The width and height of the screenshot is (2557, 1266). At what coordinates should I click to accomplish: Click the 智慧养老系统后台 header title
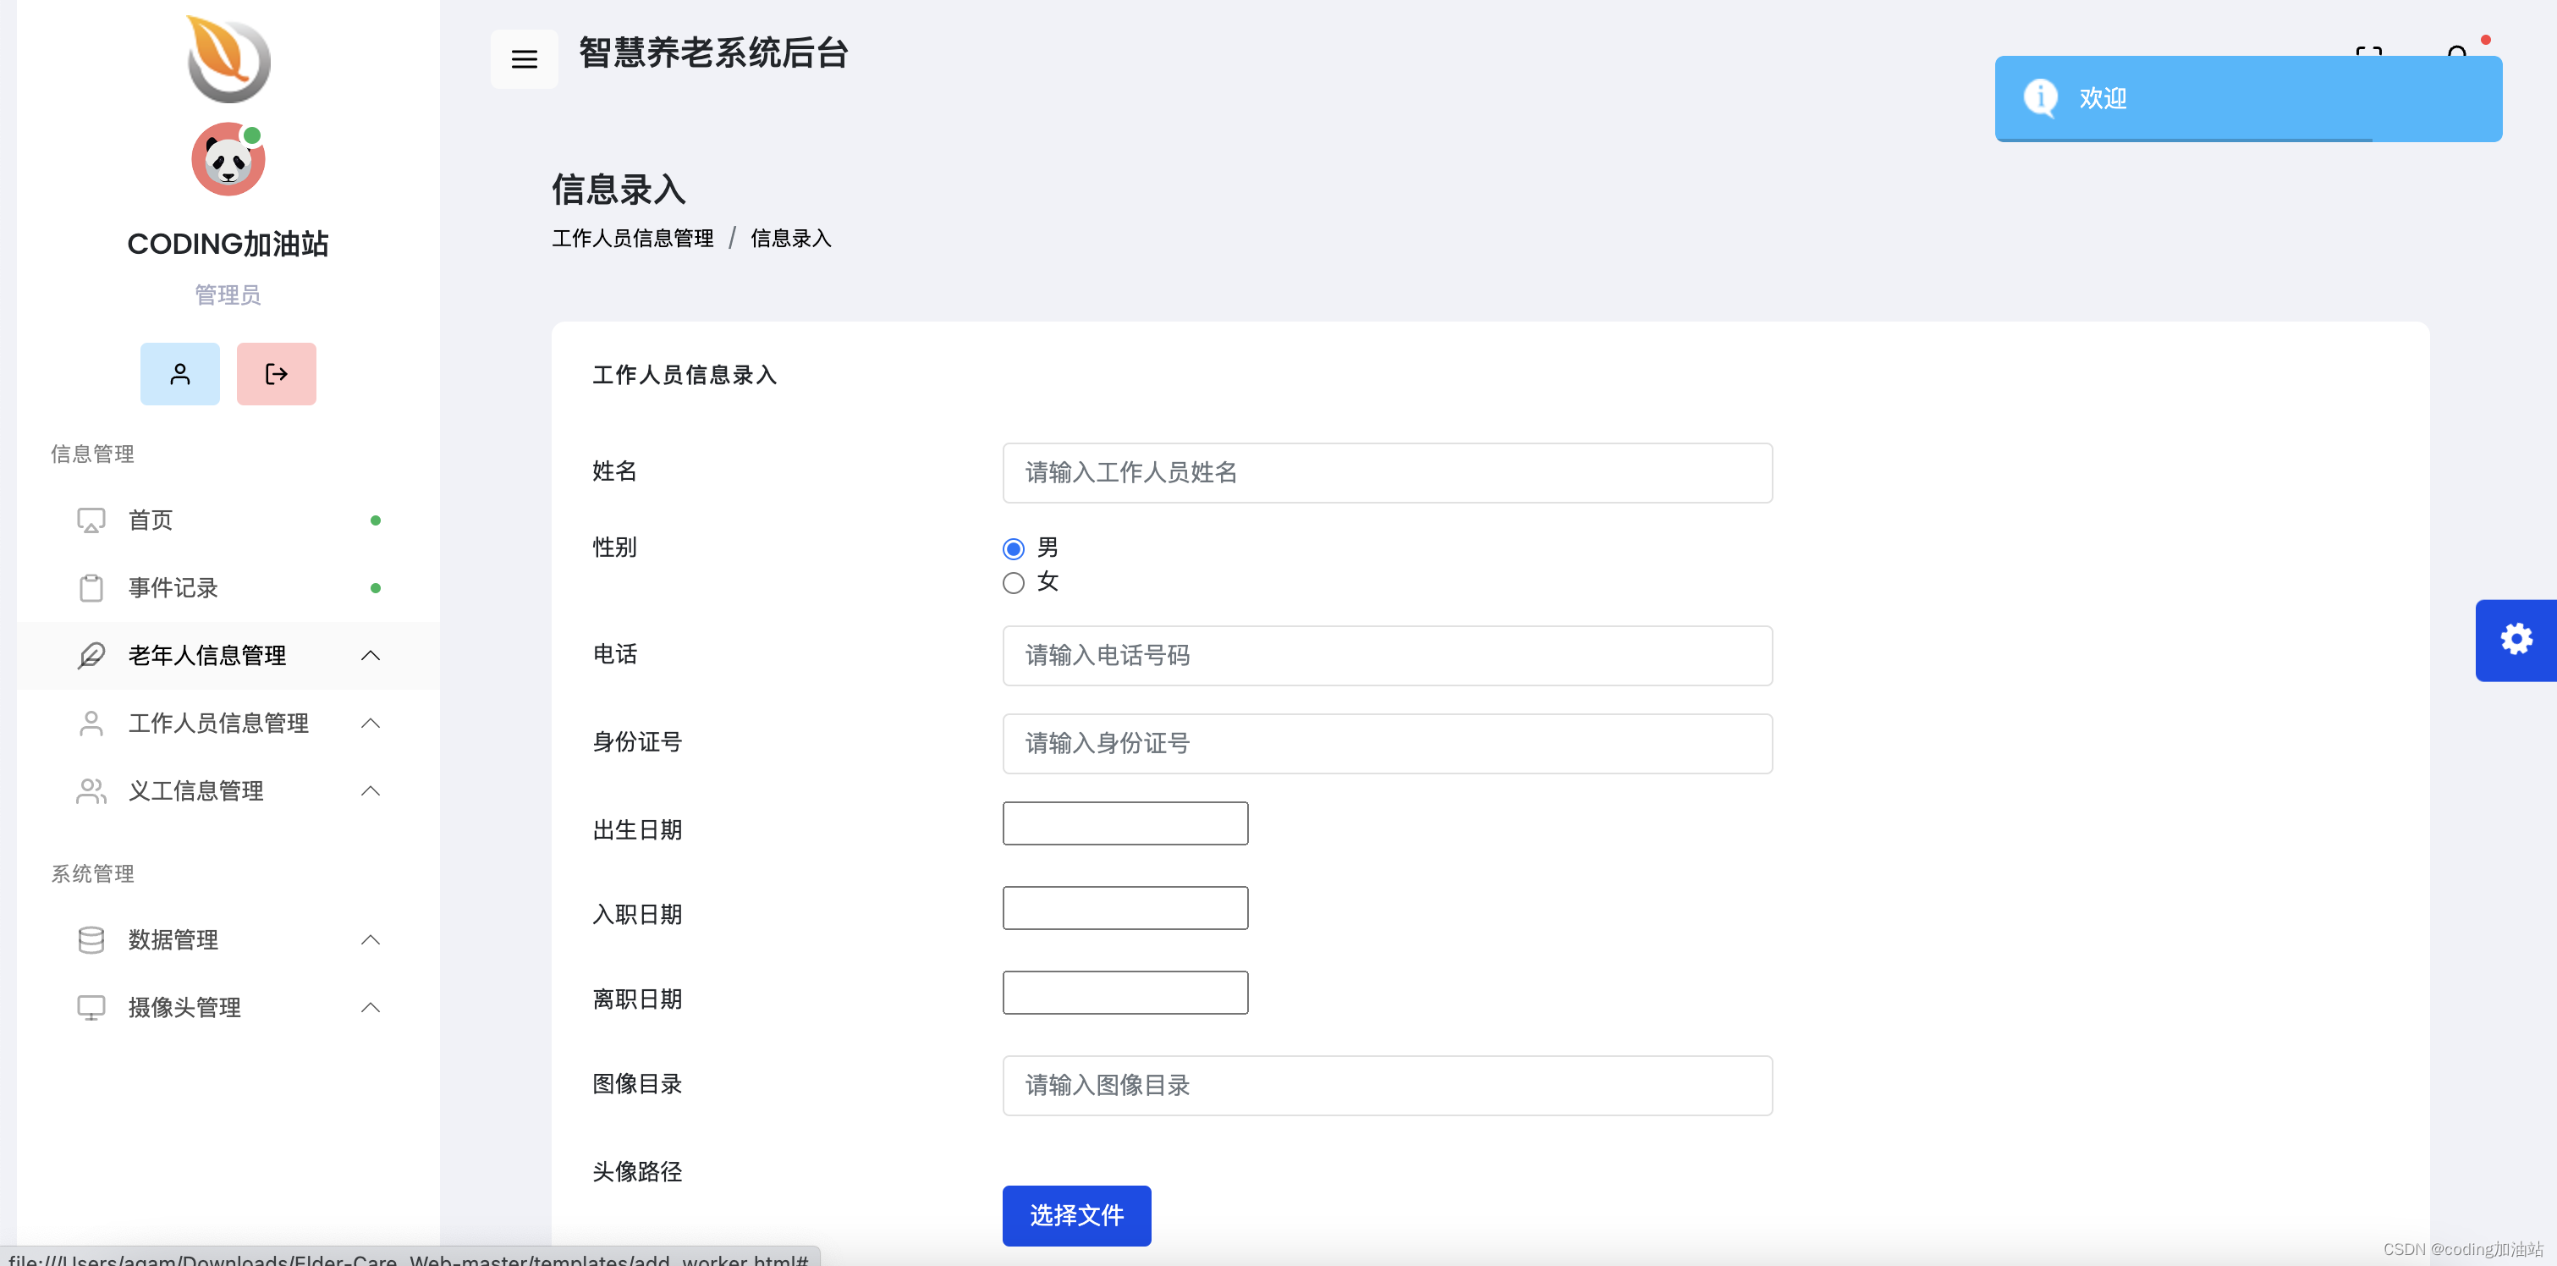713,52
